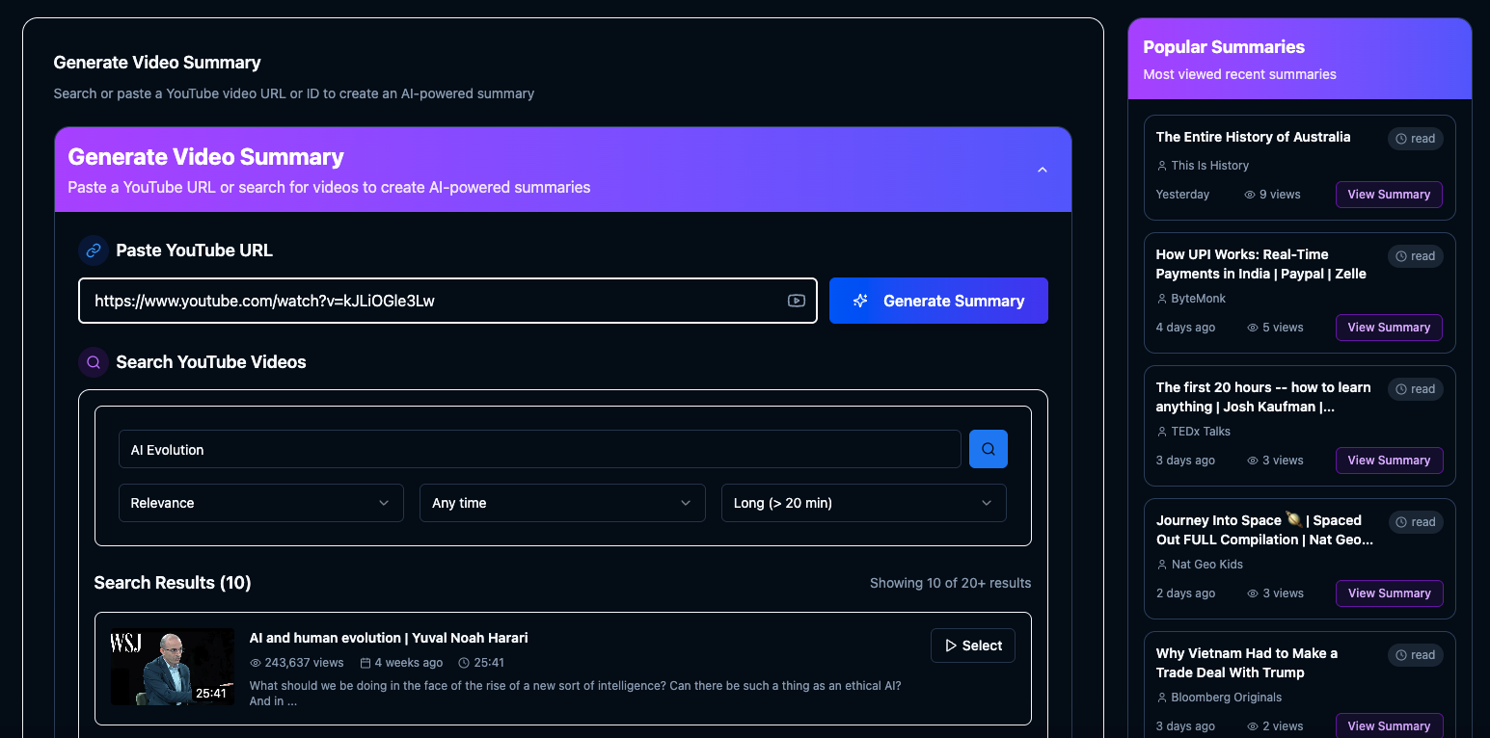
Task: Click the YouTube URL input field
Action: [447, 301]
